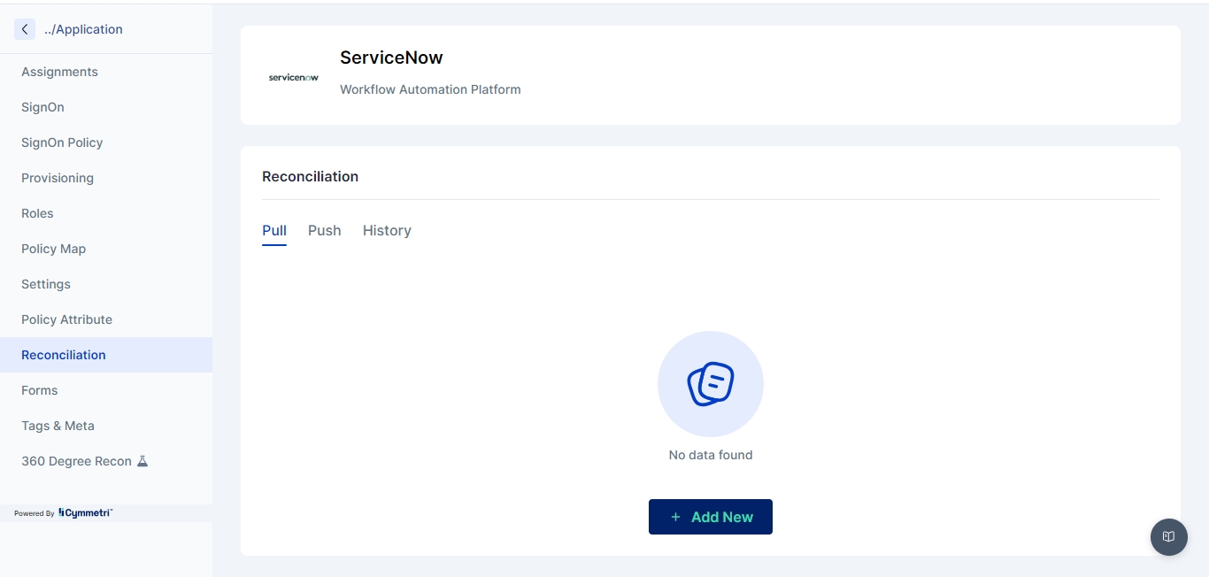Select Provisioning from the sidebar
Screen dimensions: 1209x577
[58, 178]
